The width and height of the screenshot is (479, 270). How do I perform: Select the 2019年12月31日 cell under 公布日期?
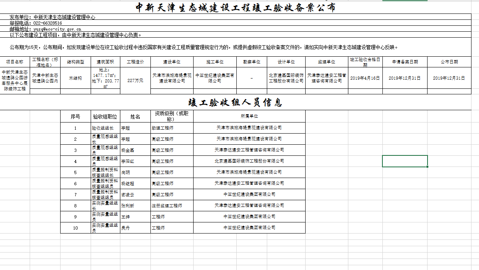pos(449,78)
